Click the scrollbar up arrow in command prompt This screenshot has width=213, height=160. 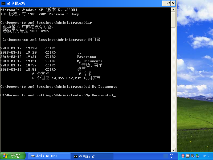[x=173, y=10]
